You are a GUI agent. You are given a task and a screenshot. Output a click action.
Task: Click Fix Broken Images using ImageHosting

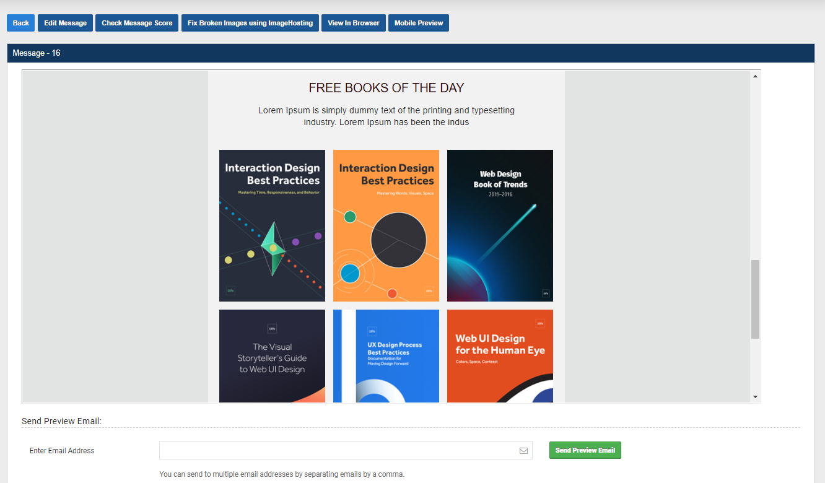(250, 23)
